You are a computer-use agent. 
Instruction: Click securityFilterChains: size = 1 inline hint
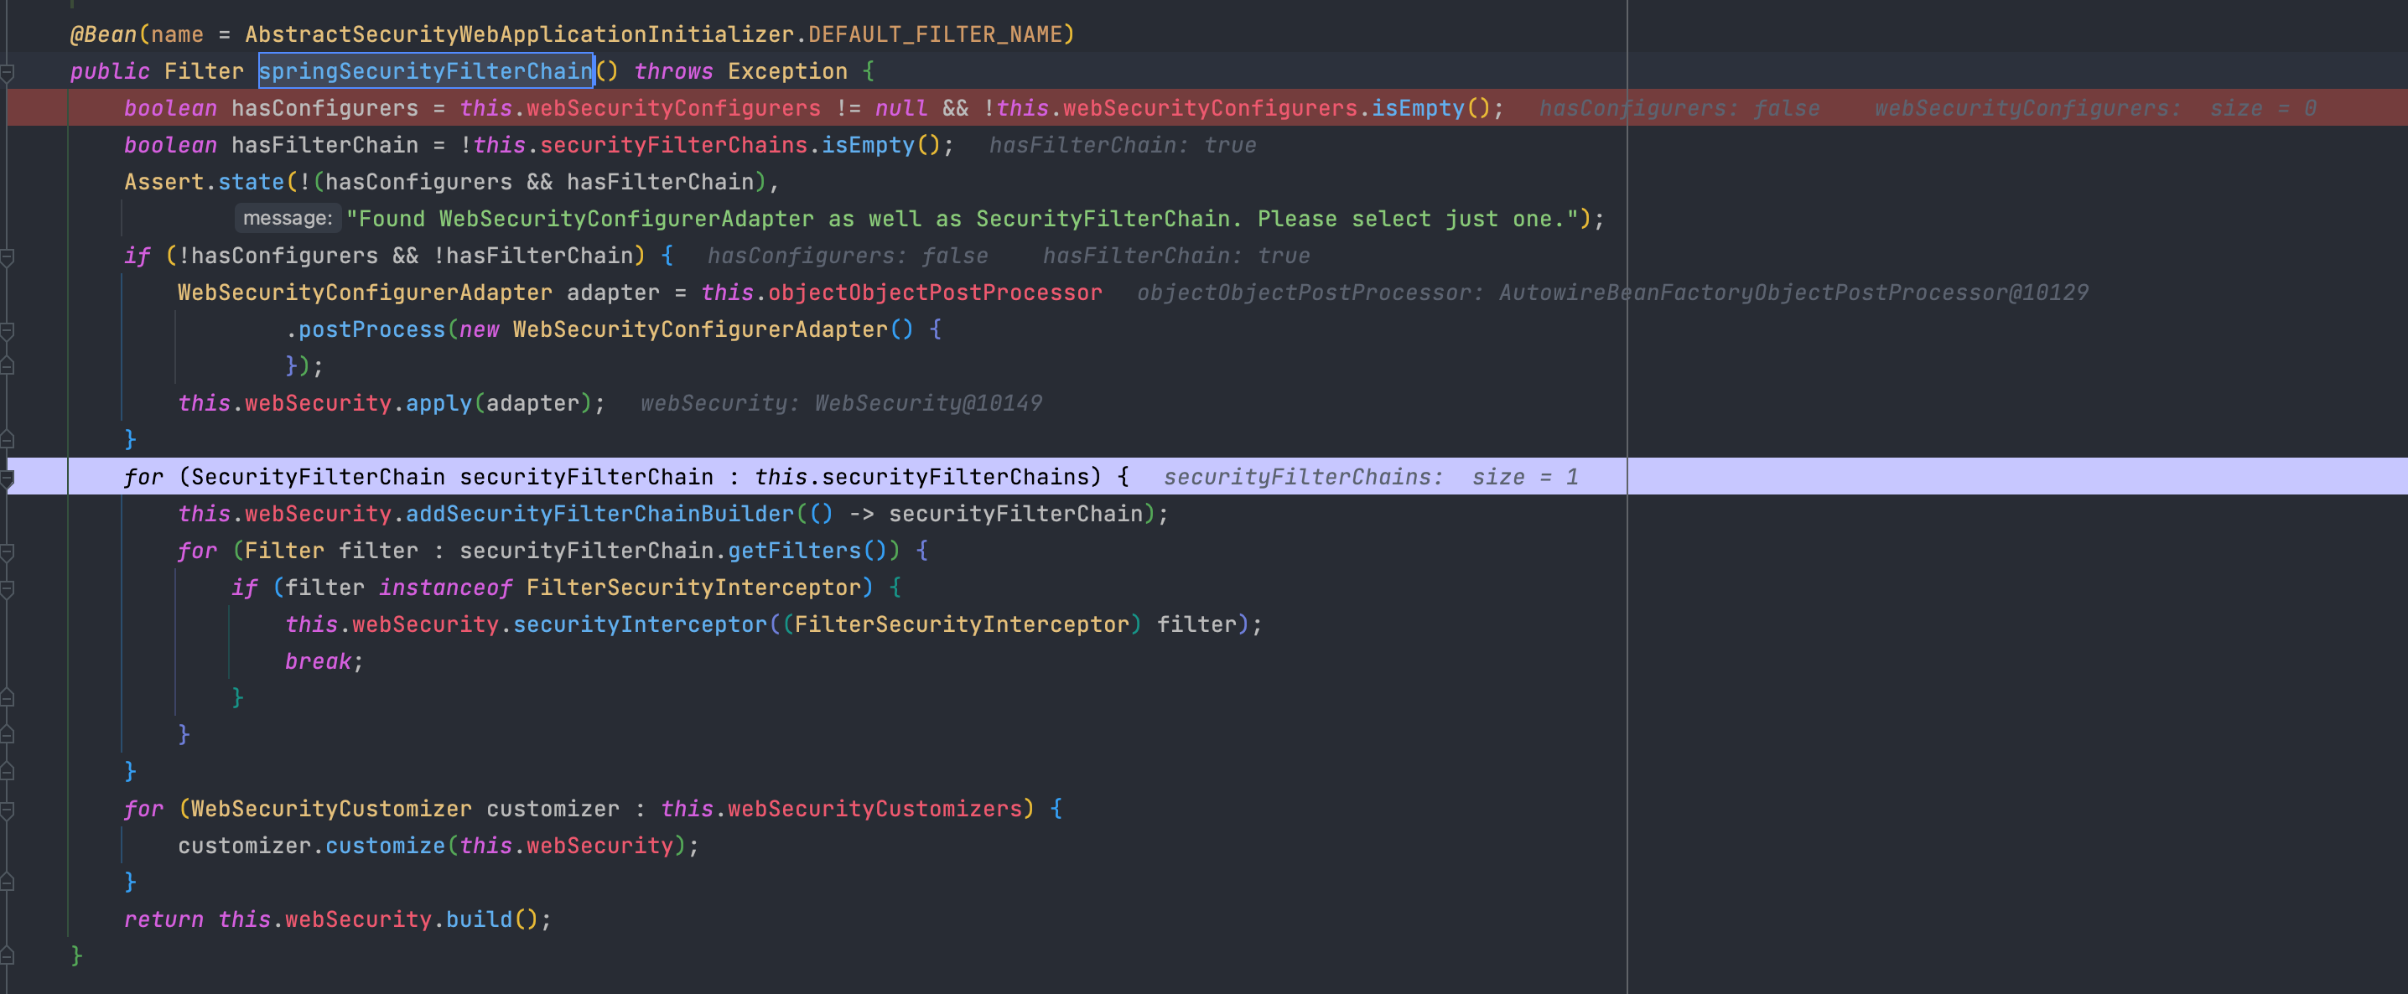coord(1370,478)
